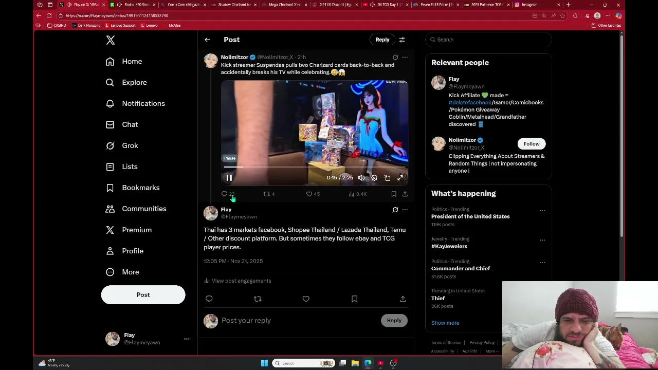Click the browser address bar URL
Screen dimensions: 658x370
click(x=117, y=15)
